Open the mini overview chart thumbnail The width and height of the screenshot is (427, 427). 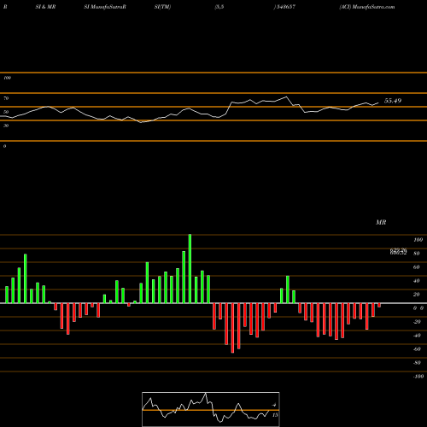point(211,409)
